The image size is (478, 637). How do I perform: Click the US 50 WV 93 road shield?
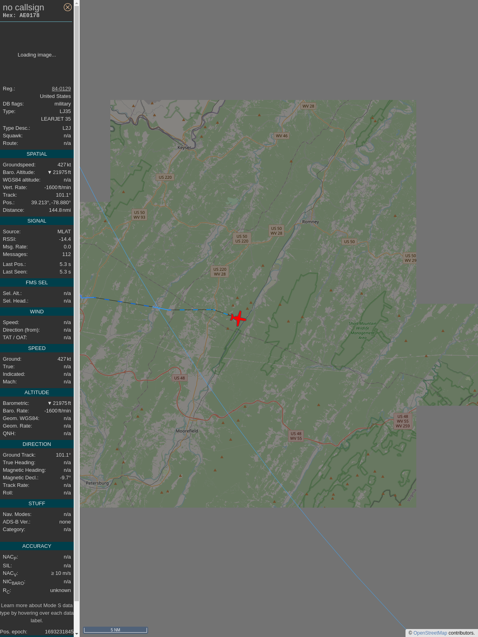[139, 215]
